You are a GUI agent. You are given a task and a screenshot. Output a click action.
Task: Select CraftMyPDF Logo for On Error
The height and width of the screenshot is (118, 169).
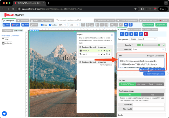127,84
